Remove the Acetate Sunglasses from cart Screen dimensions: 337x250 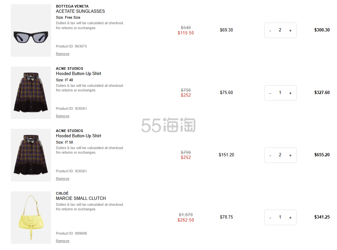tap(62, 54)
